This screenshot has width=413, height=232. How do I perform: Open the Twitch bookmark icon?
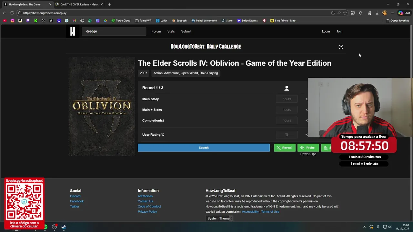click(x=28, y=21)
